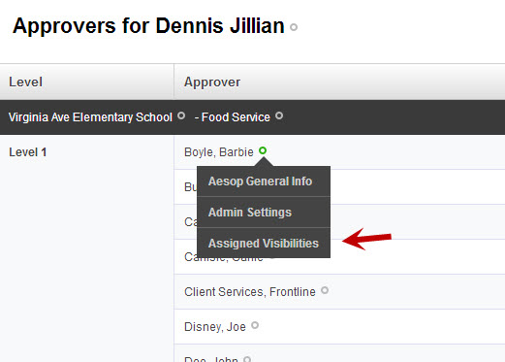
Task: Click circle icon after Virginia Ave Elementary School
Action: (181, 115)
